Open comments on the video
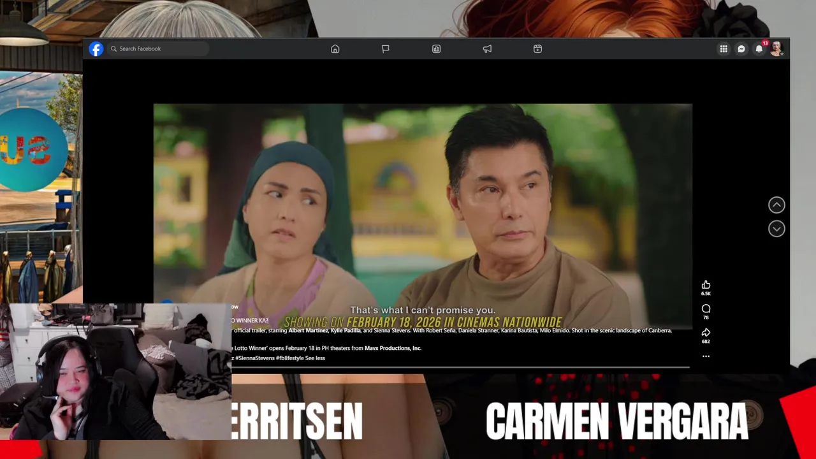Image resolution: width=816 pixels, height=459 pixels. tap(706, 309)
